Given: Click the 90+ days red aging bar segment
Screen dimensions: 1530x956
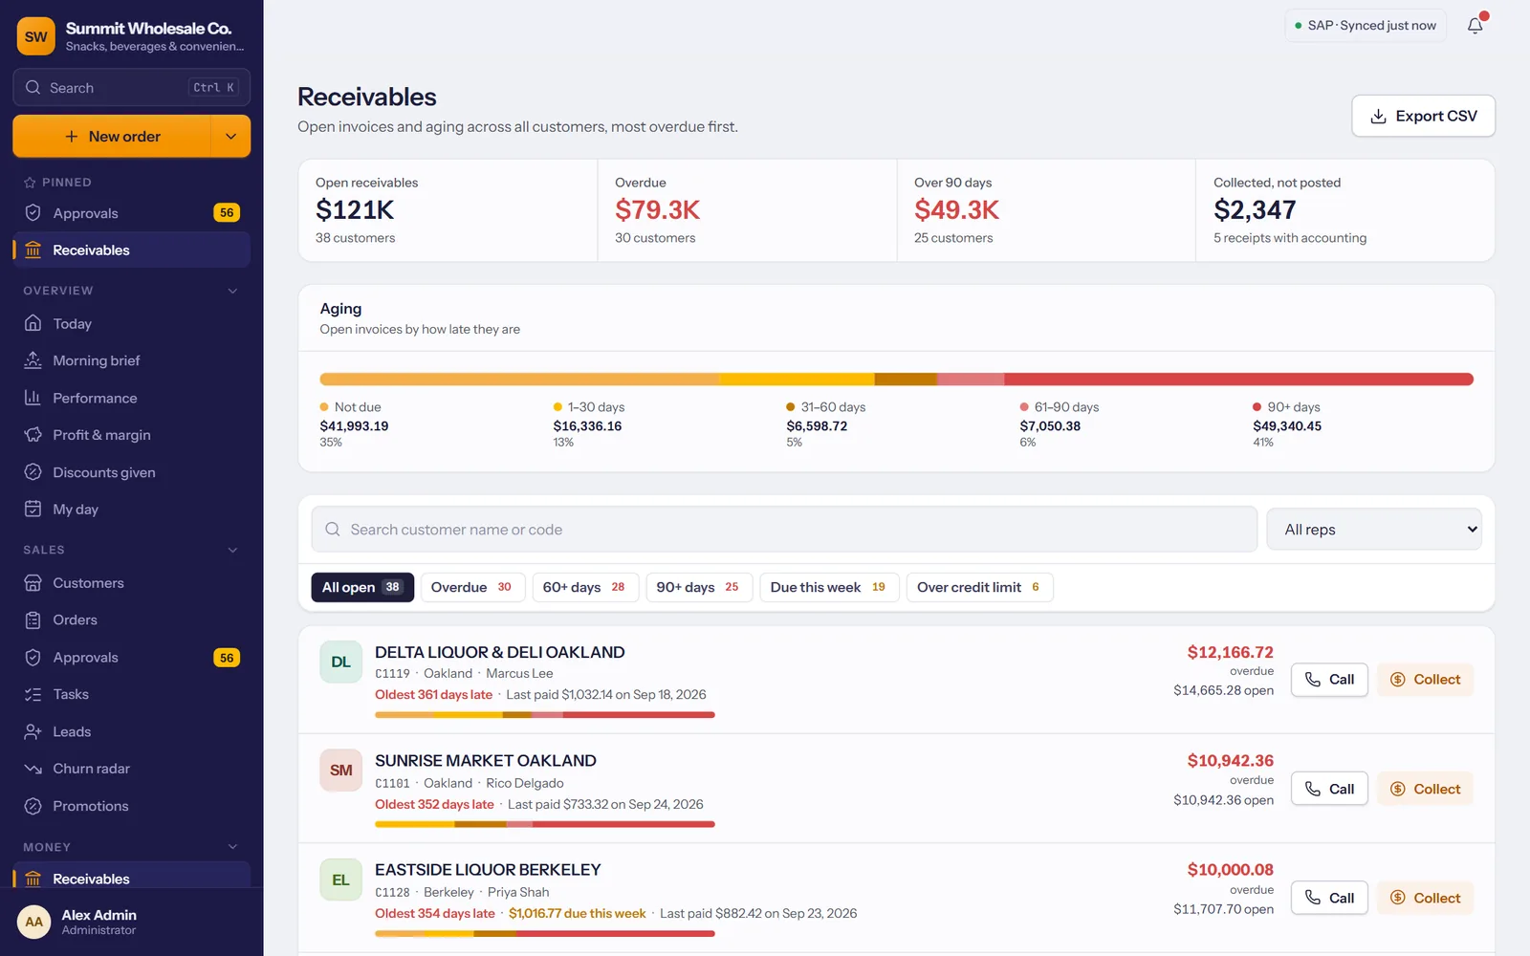Looking at the screenshot, I should tap(1238, 380).
